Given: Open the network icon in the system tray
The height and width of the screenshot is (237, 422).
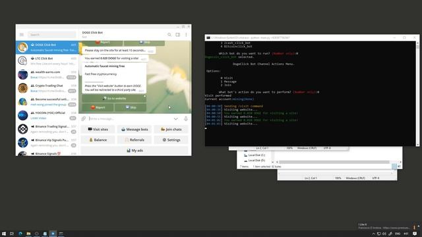Looking at the screenshot, I should click(378, 234).
